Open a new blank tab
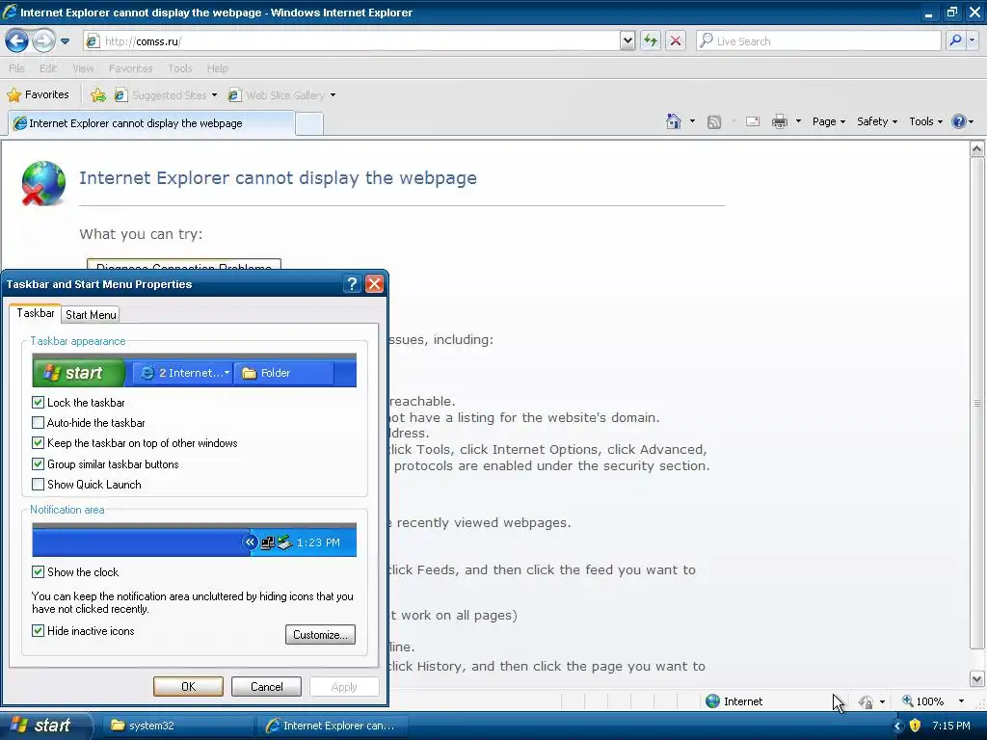 pos(309,124)
